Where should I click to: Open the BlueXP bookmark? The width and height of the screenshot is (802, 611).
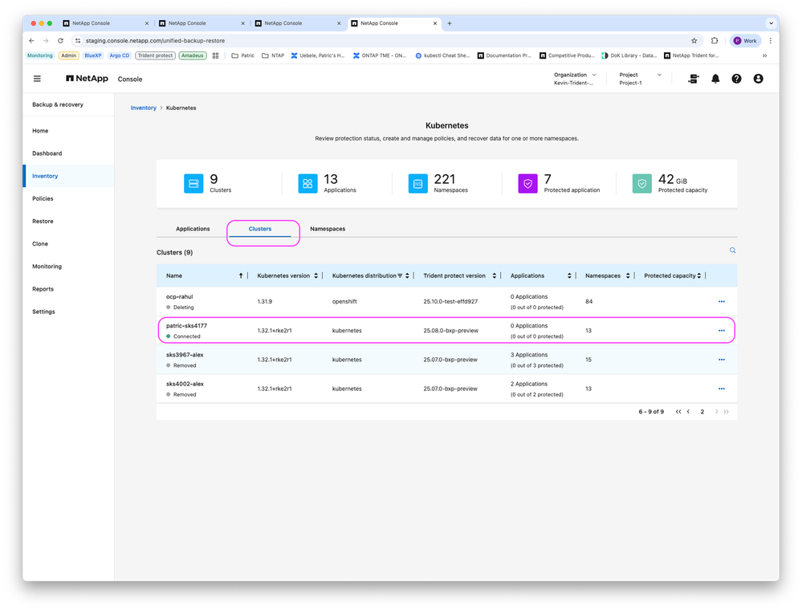point(92,55)
